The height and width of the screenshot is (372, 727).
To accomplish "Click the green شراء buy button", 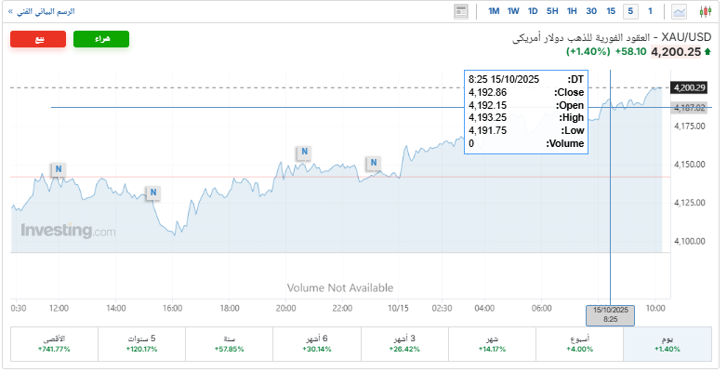I will click(100, 39).
